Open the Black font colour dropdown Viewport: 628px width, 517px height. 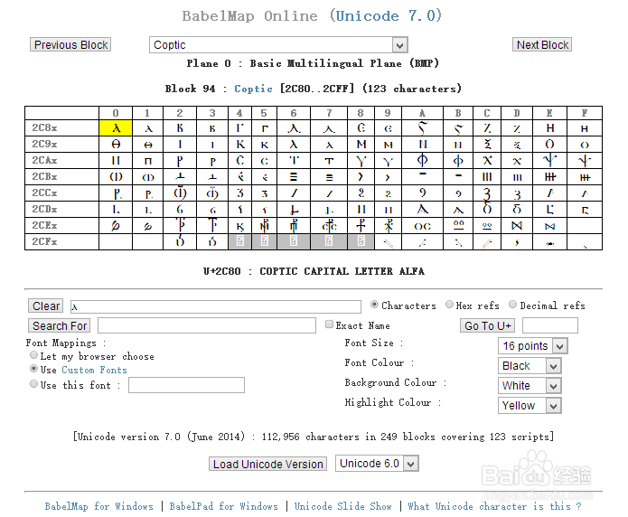530,366
